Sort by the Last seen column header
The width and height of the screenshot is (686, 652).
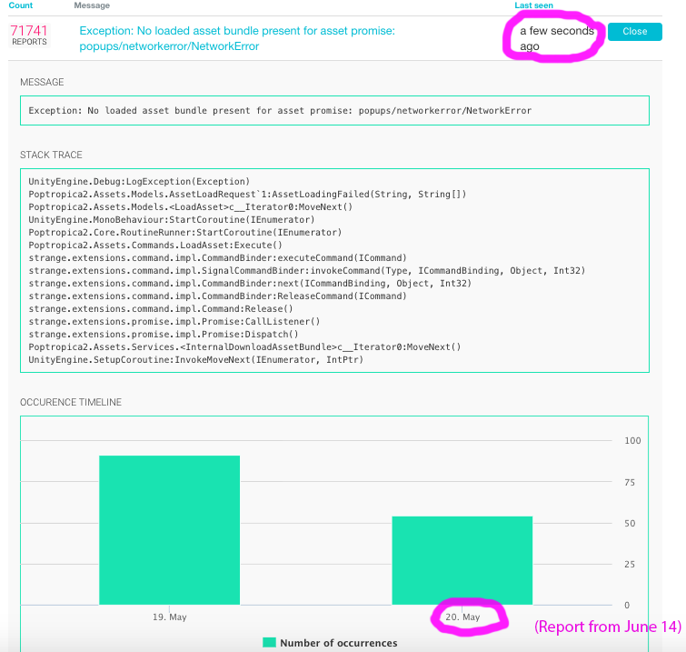click(533, 5)
